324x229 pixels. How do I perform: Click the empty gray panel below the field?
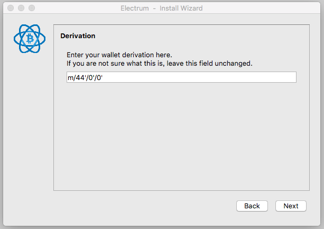pos(181,138)
